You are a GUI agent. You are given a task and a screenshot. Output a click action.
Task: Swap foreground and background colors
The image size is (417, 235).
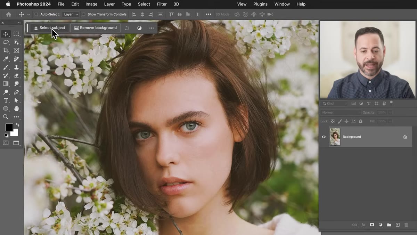click(x=17, y=125)
